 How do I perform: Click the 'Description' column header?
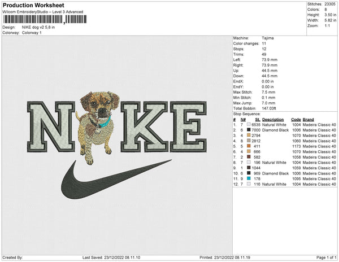273,120
